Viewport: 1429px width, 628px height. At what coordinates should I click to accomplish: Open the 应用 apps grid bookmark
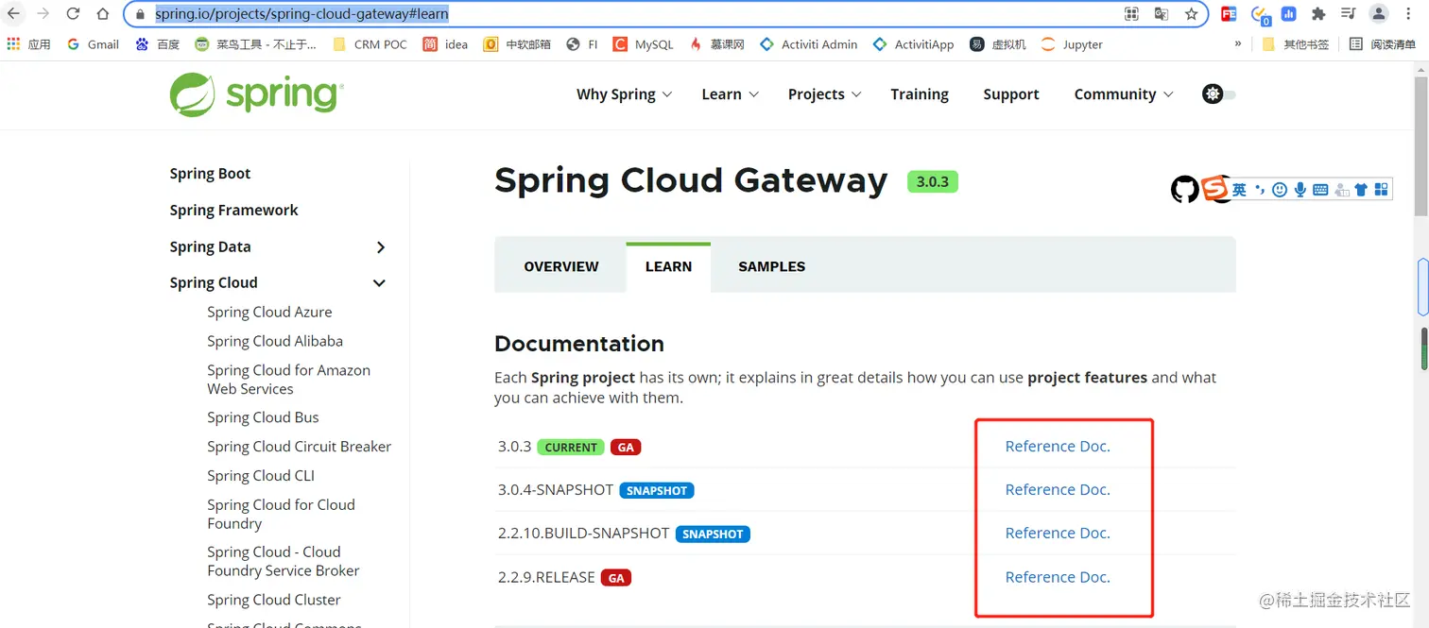point(28,44)
